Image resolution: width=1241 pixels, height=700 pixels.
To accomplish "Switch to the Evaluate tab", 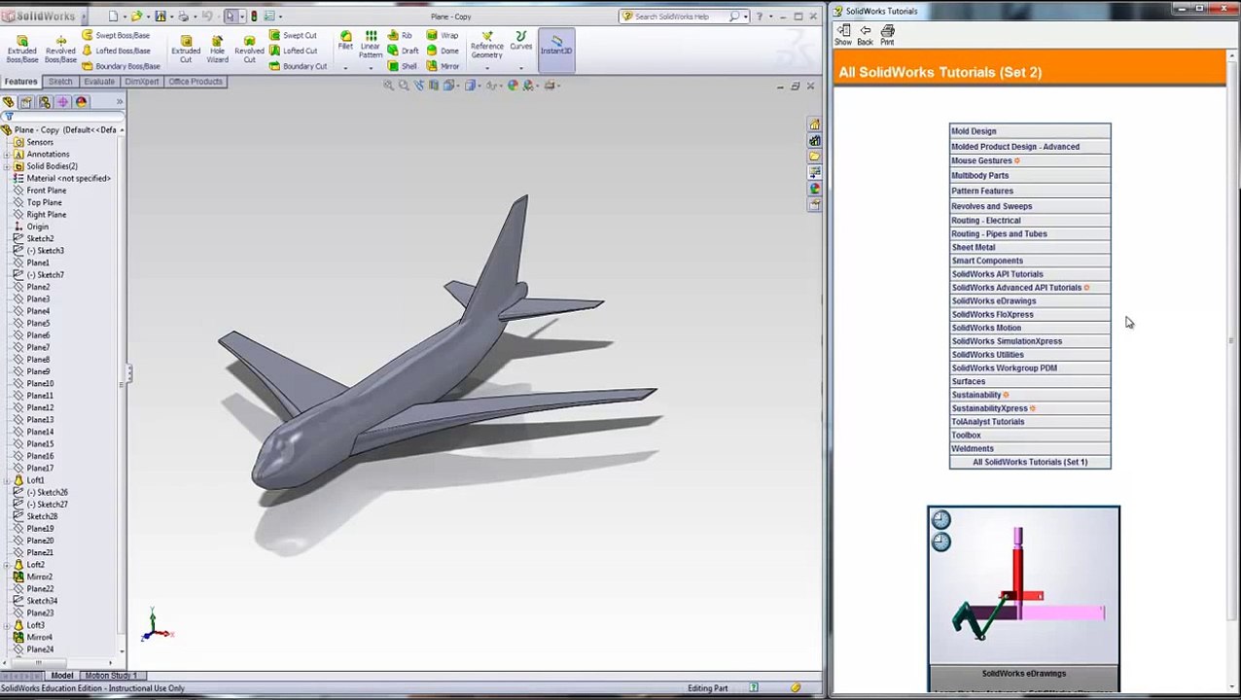I will (99, 82).
